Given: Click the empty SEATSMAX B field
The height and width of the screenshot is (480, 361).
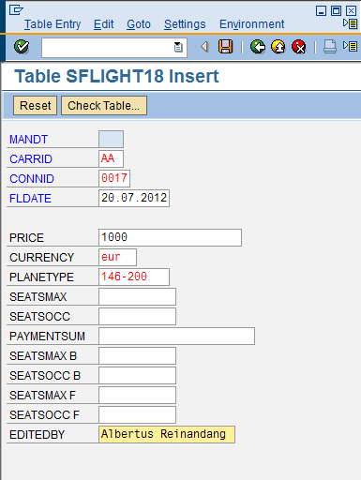Looking at the screenshot, I should point(137,355).
